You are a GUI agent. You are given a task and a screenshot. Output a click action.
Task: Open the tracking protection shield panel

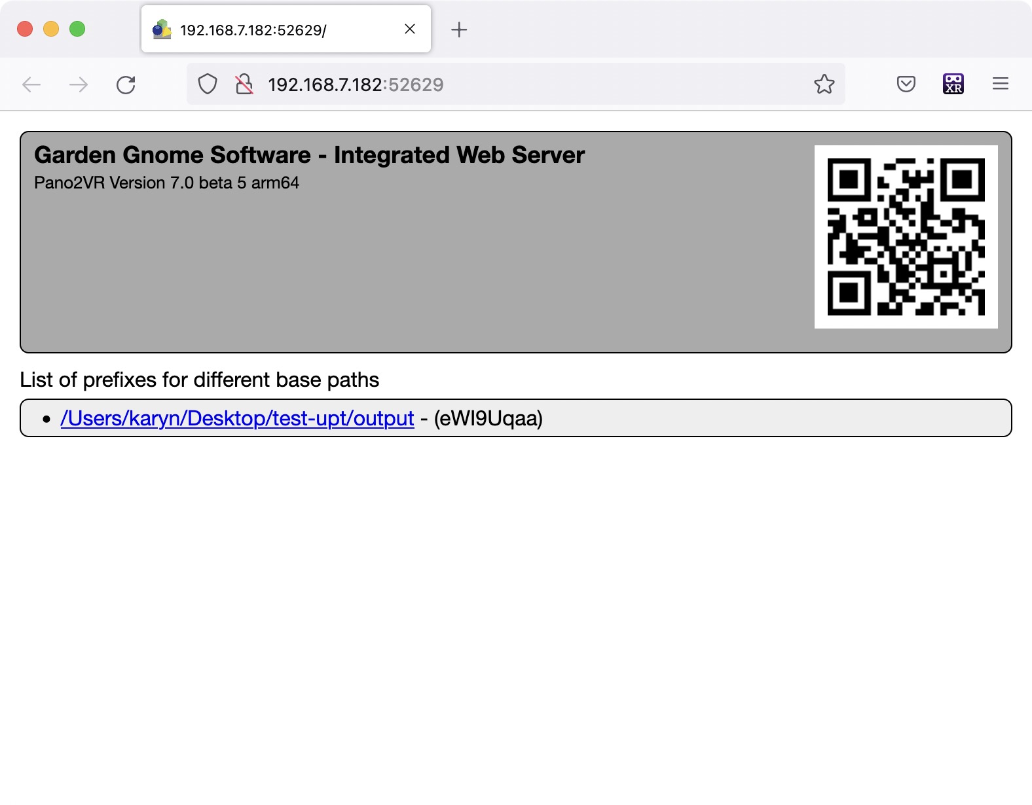pos(208,84)
